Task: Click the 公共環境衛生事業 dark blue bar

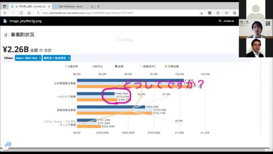Action: 130,81
